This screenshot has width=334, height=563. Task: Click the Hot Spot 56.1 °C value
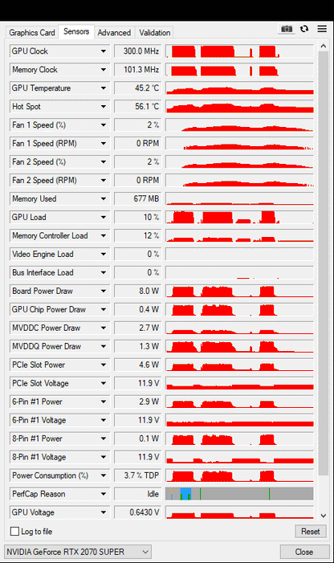click(x=138, y=107)
